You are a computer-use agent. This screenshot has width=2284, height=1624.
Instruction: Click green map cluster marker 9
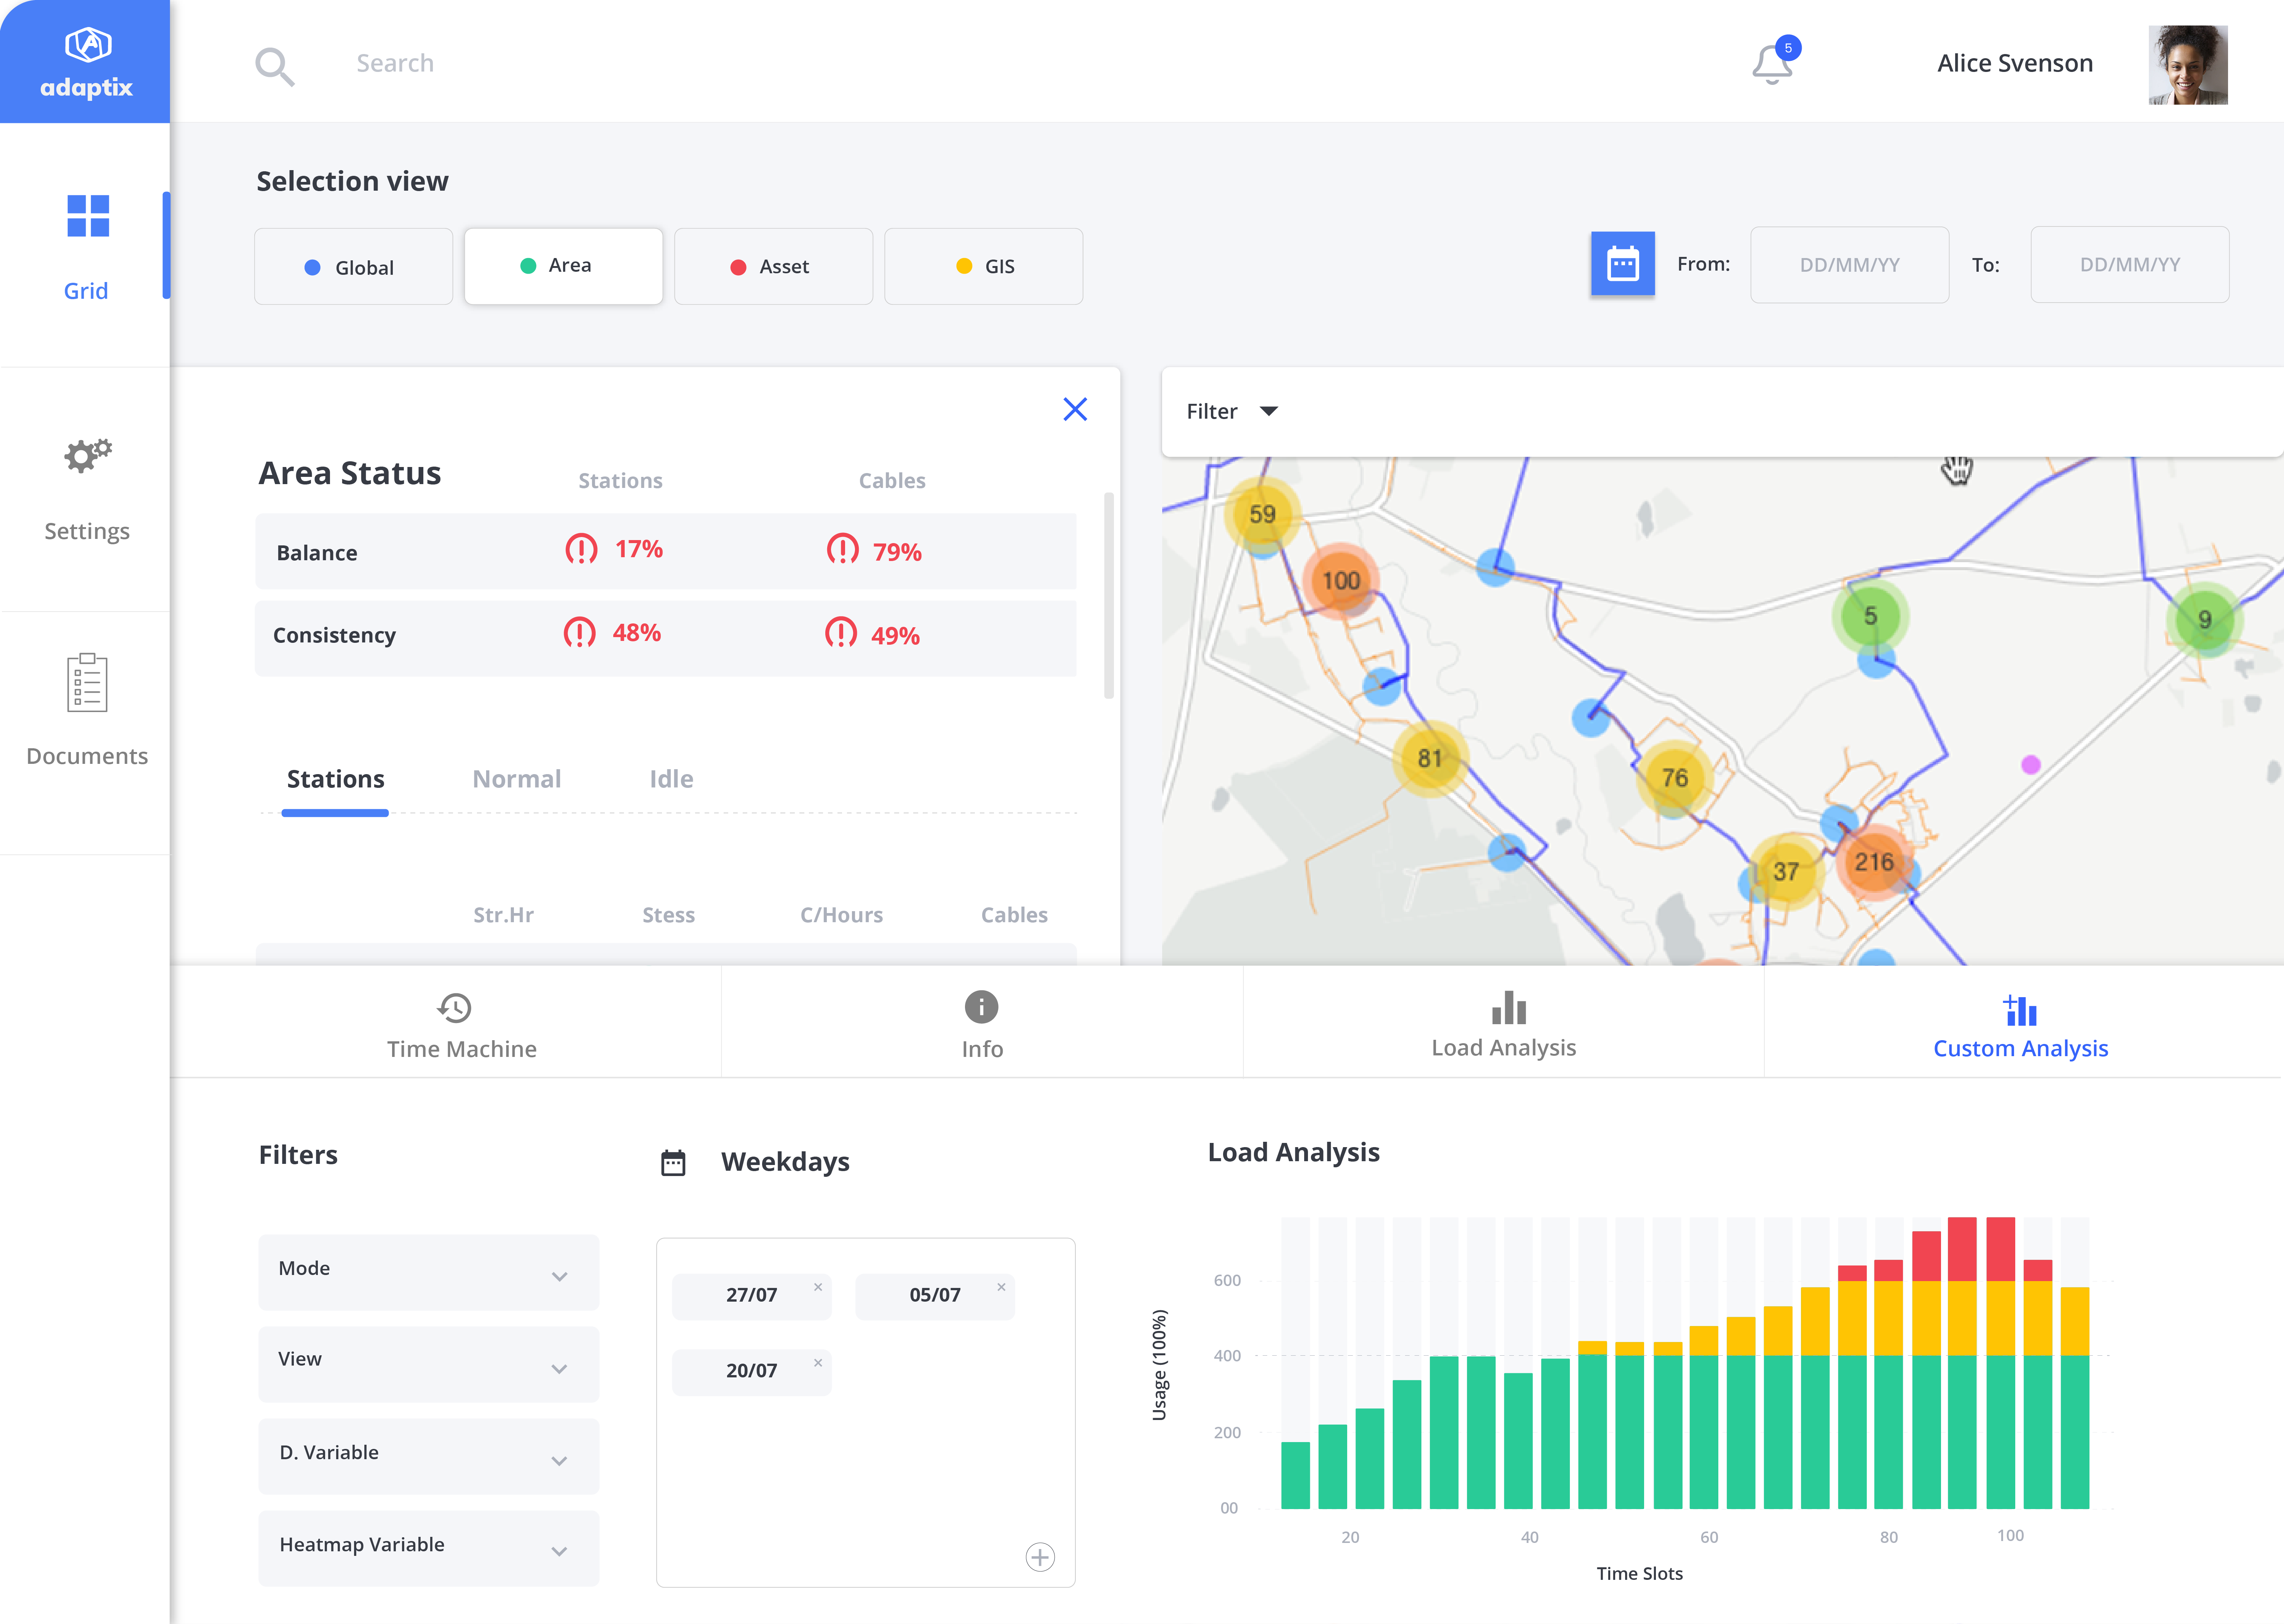coord(2204,620)
